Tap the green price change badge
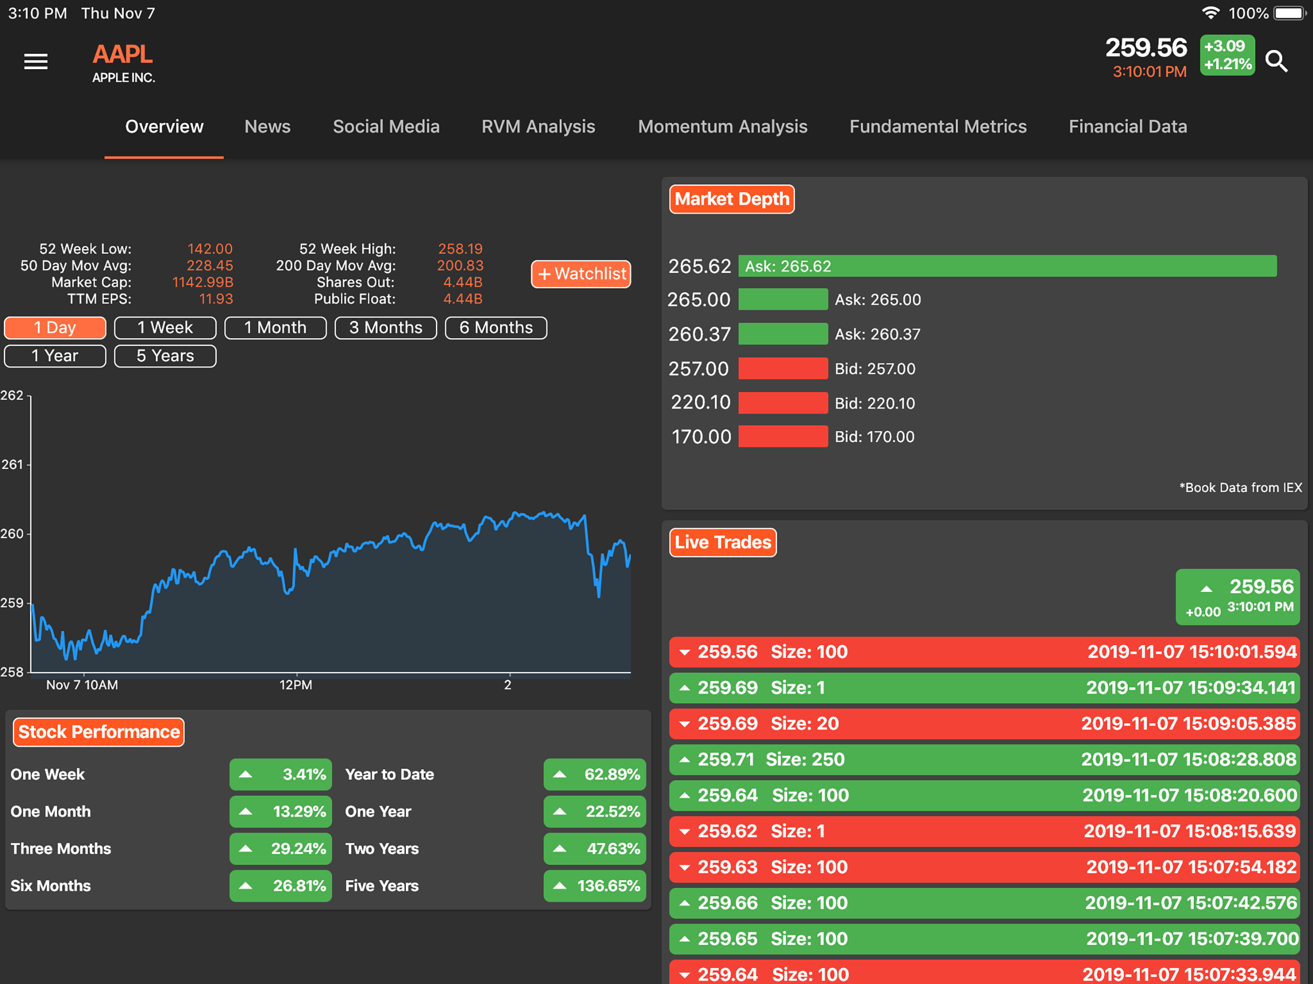Viewport: 1313px width, 984px height. (x=1227, y=55)
